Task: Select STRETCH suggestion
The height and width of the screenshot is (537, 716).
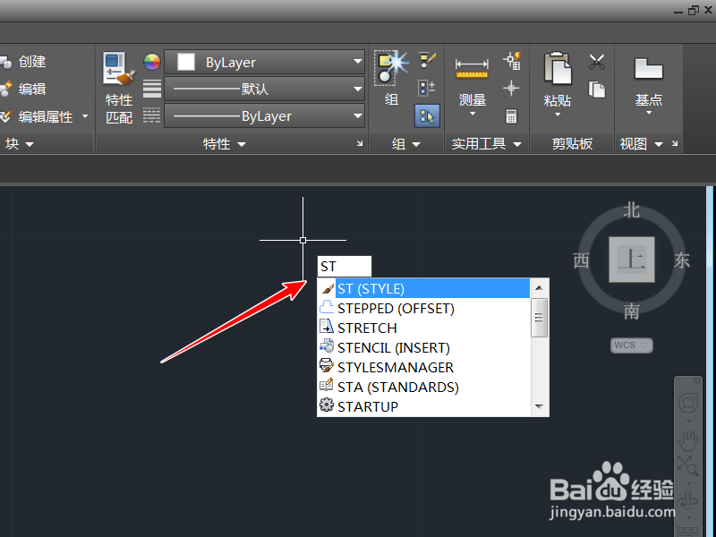Action: [x=424, y=328]
